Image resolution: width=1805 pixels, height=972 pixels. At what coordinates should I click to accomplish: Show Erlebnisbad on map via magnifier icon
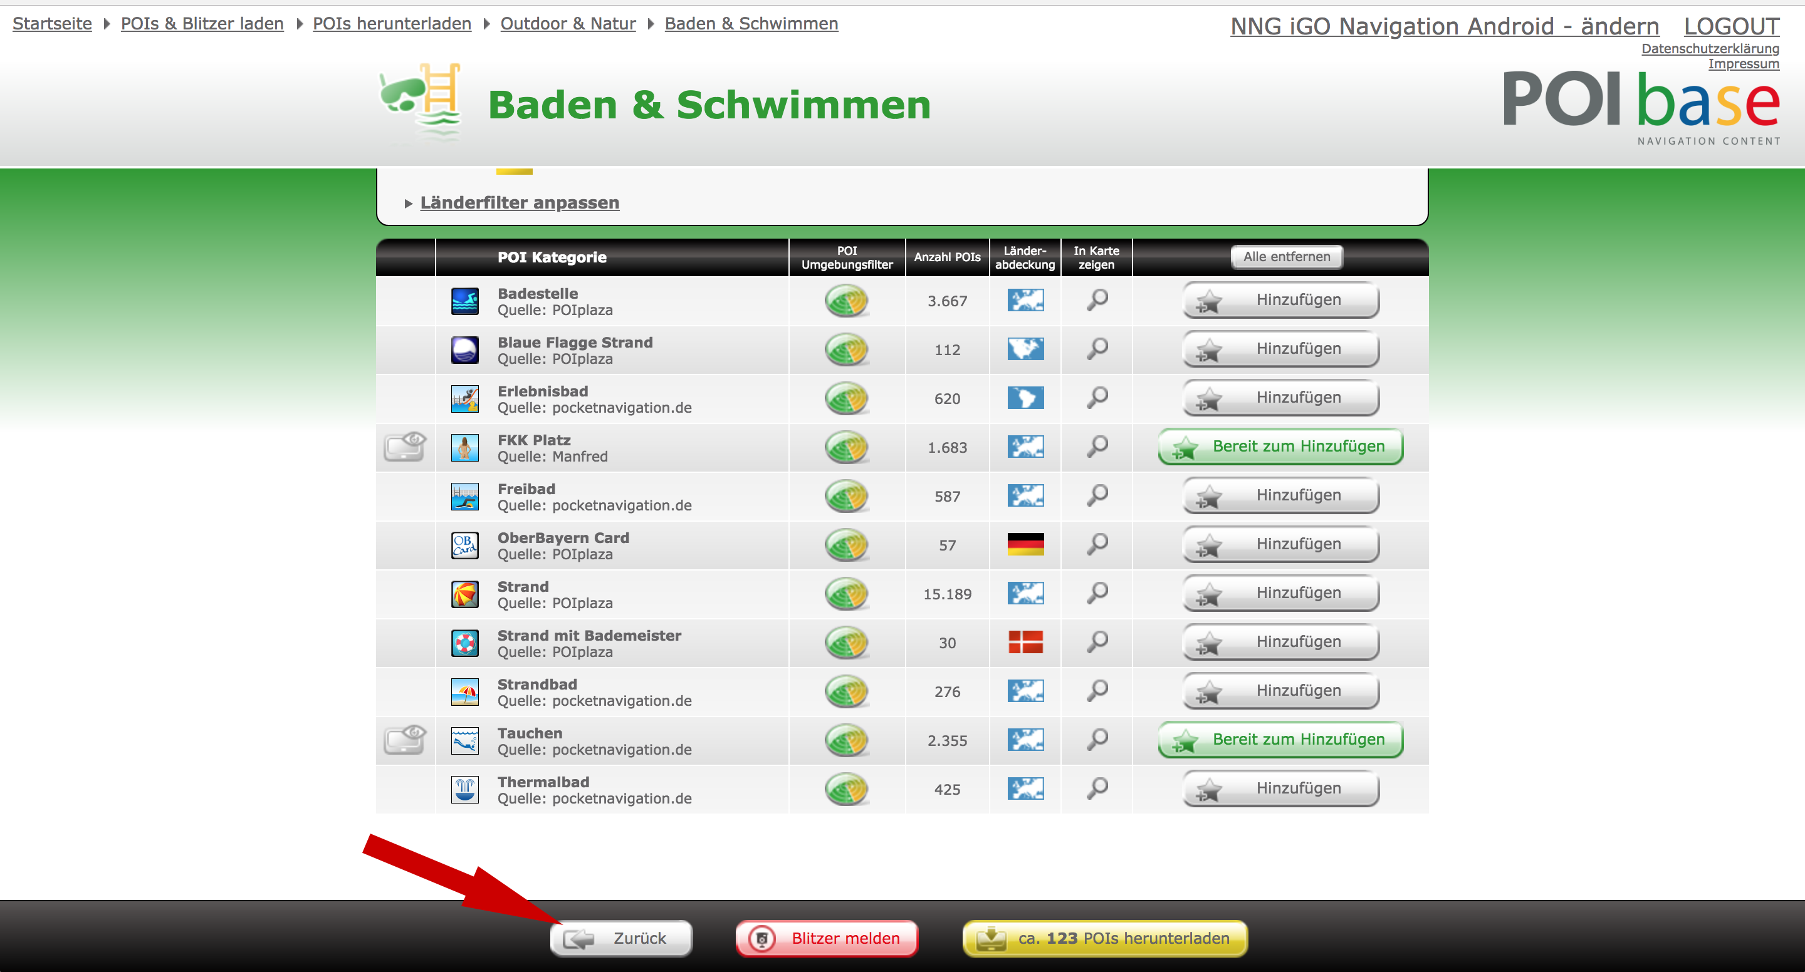[x=1097, y=398]
